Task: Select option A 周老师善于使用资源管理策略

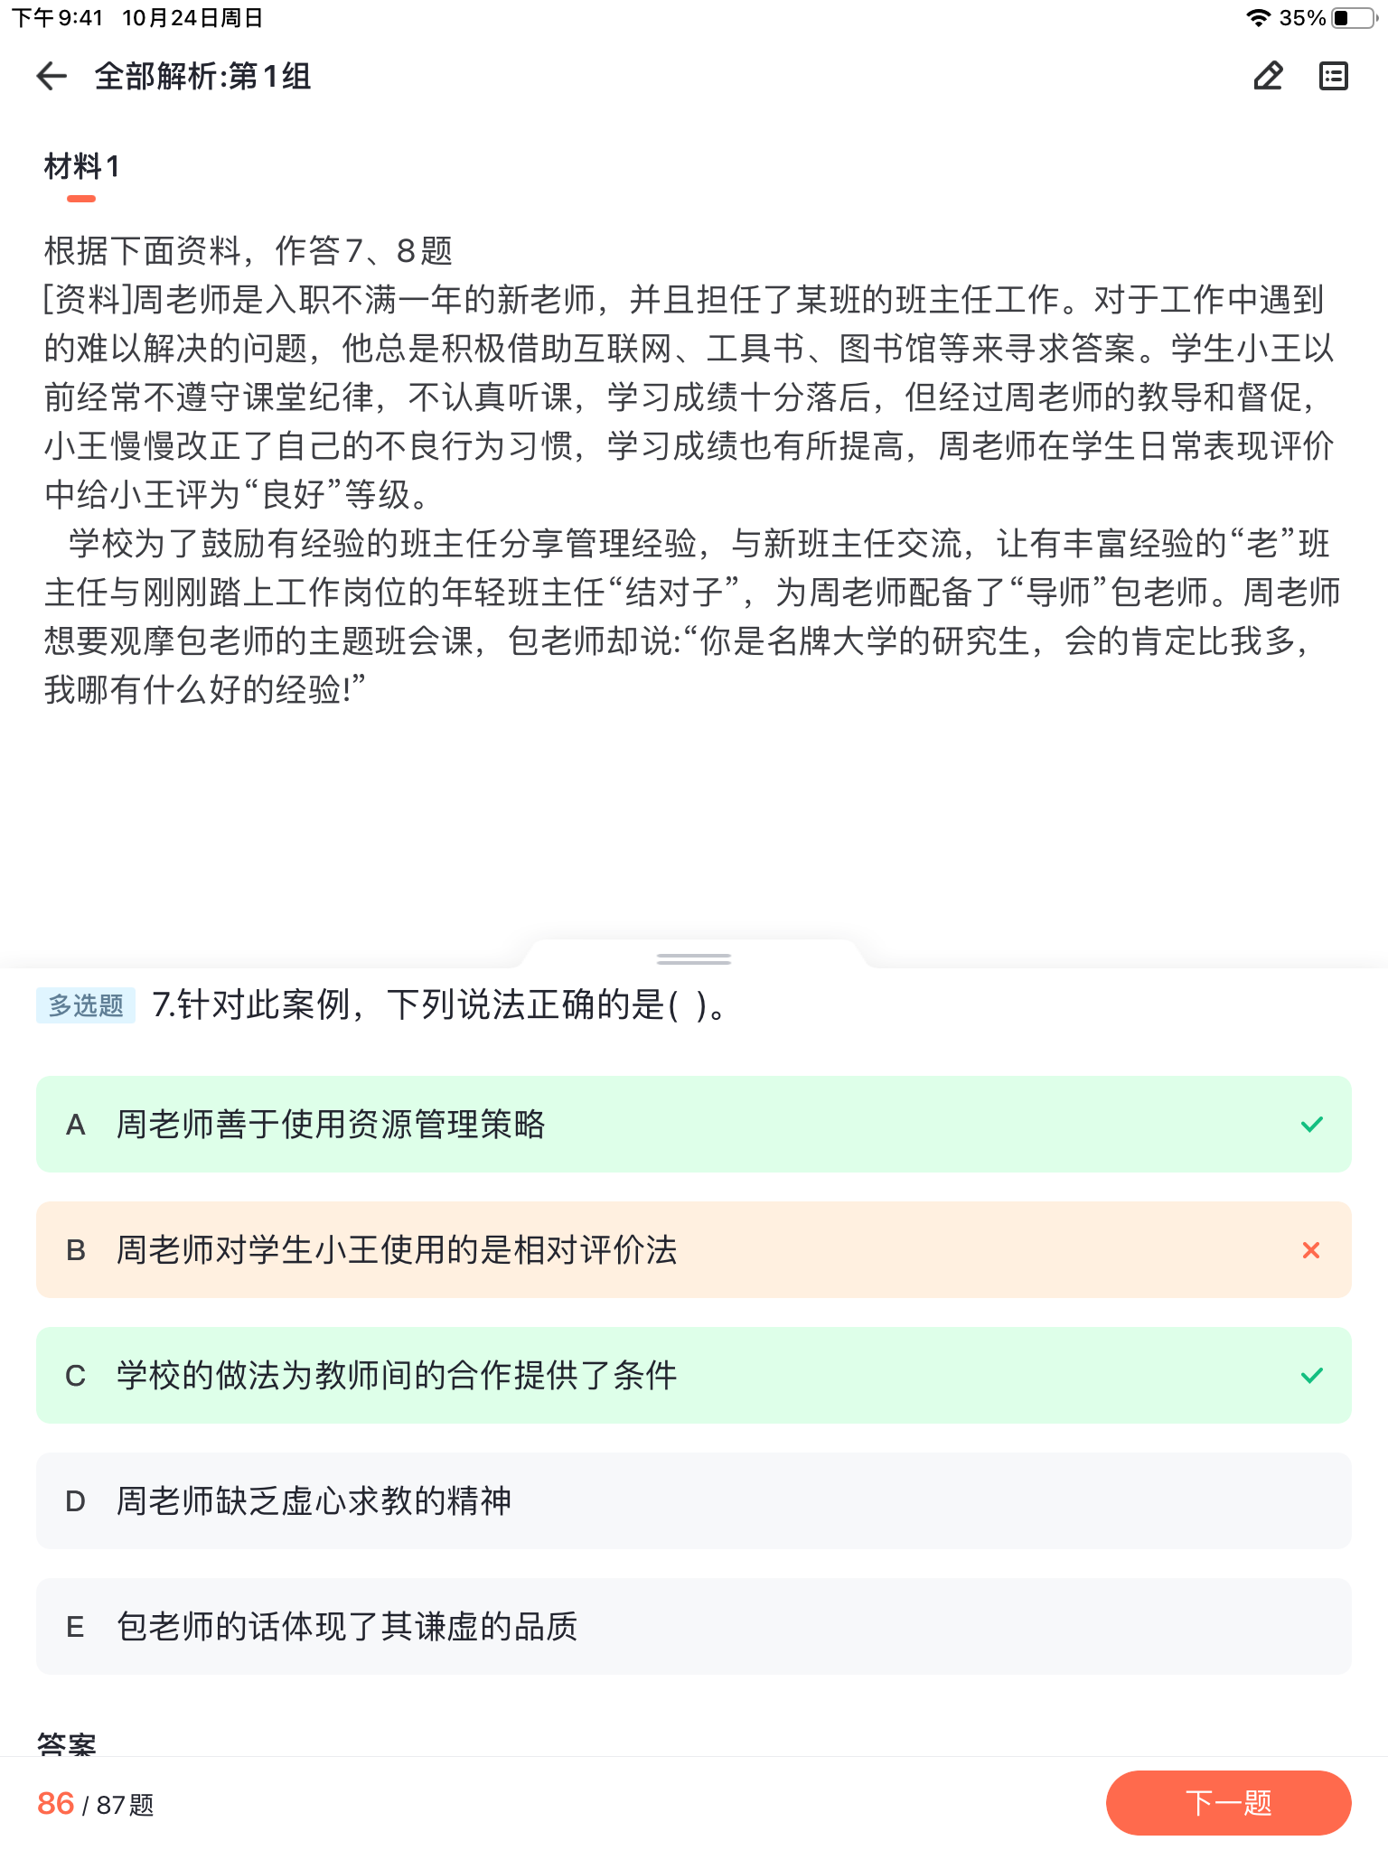Action: click(x=694, y=1125)
